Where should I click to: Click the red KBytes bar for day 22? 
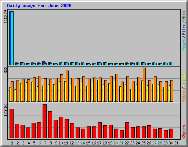tap(127, 130)
